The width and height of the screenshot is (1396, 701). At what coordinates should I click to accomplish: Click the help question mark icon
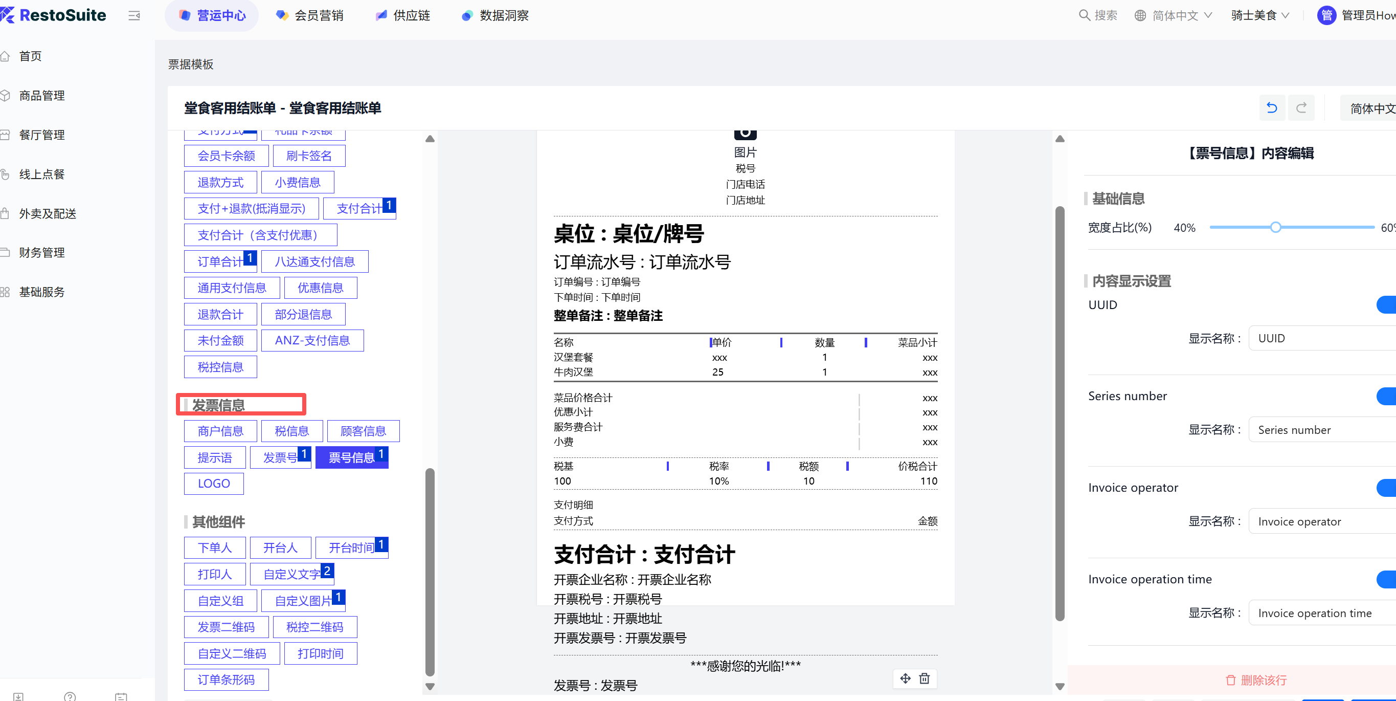pyautogui.click(x=70, y=696)
